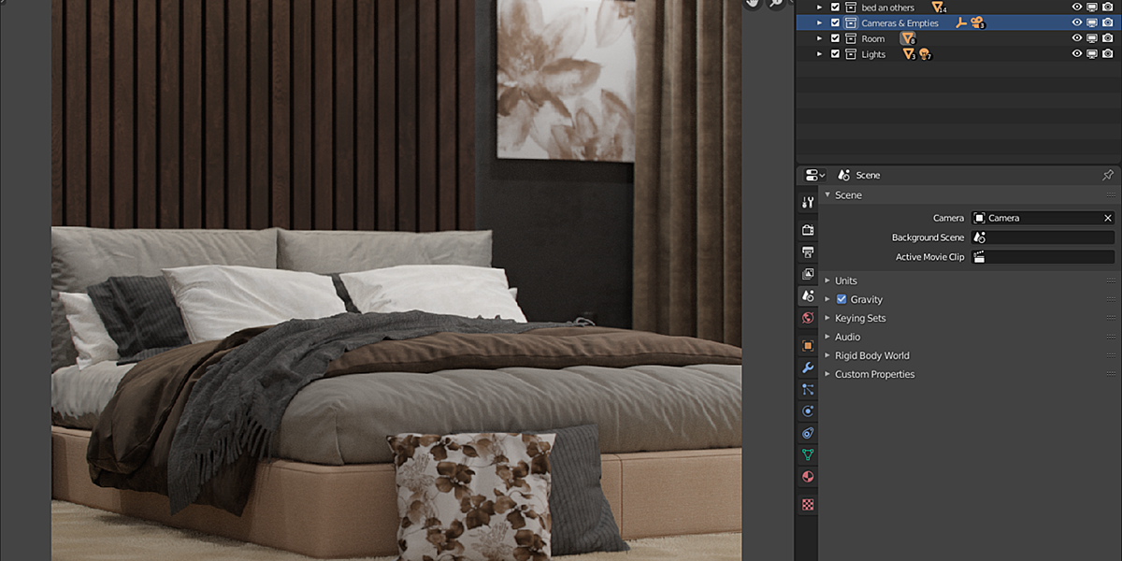Screen dimensions: 1122x561
Task: Expand the Rigid Body World panel
Action: 827,355
